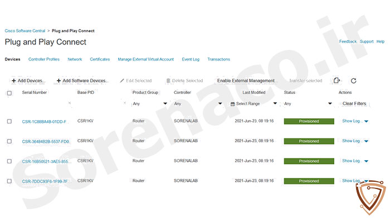Screen dimensions: 390x219
Task: Click the trash icon of Delete Selected
Action: click(x=168, y=81)
